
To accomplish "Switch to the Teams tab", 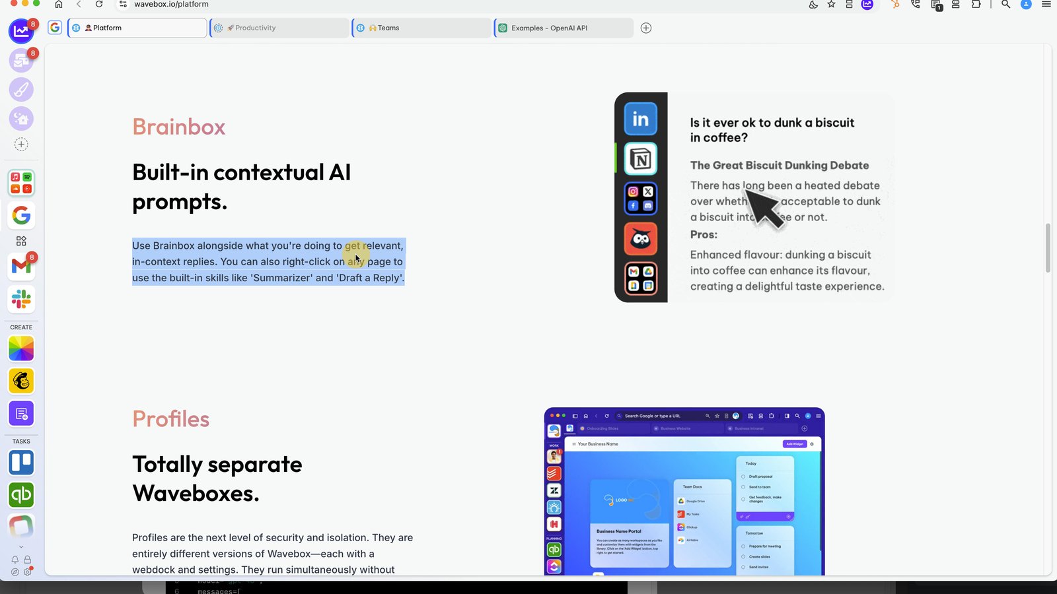I will (x=421, y=28).
